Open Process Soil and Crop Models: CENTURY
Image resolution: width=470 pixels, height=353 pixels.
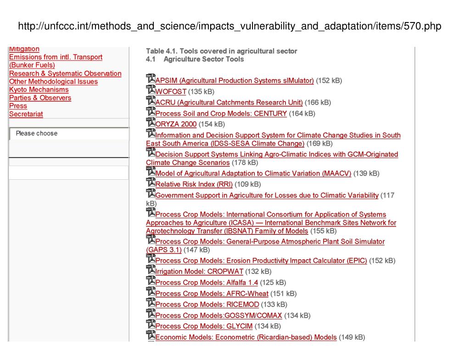coord(221,114)
